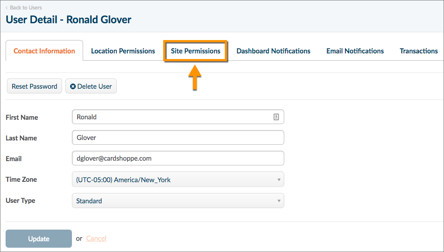Click into the Email address field

pyautogui.click(x=177, y=158)
